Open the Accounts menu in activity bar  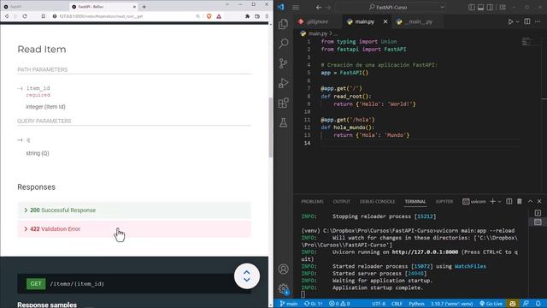click(x=283, y=269)
